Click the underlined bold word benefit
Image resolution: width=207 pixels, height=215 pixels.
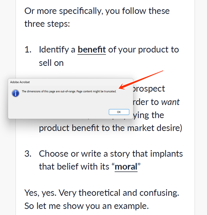[x=92, y=50]
